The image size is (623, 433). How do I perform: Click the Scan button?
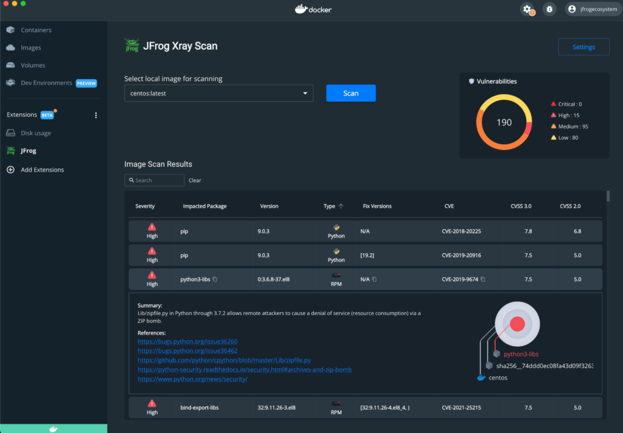pyautogui.click(x=350, y=93)
